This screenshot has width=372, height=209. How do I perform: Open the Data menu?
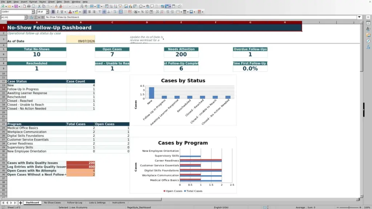59,2
